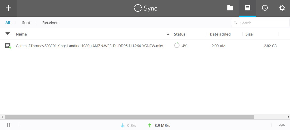Sort by the Date added column
This screenshot has width=290, height=130.
click(x=220, y=34)
